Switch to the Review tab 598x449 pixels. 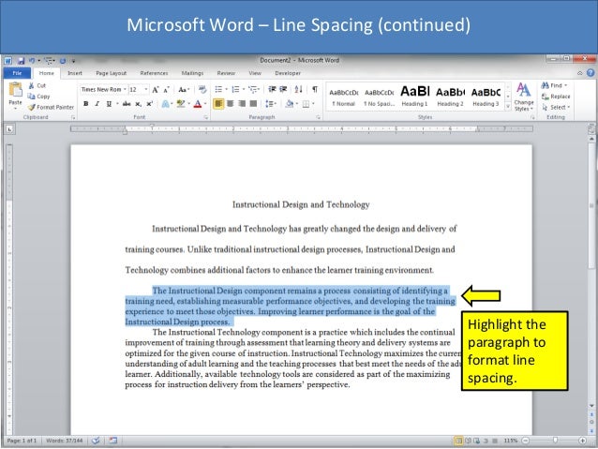pos(226,73)
